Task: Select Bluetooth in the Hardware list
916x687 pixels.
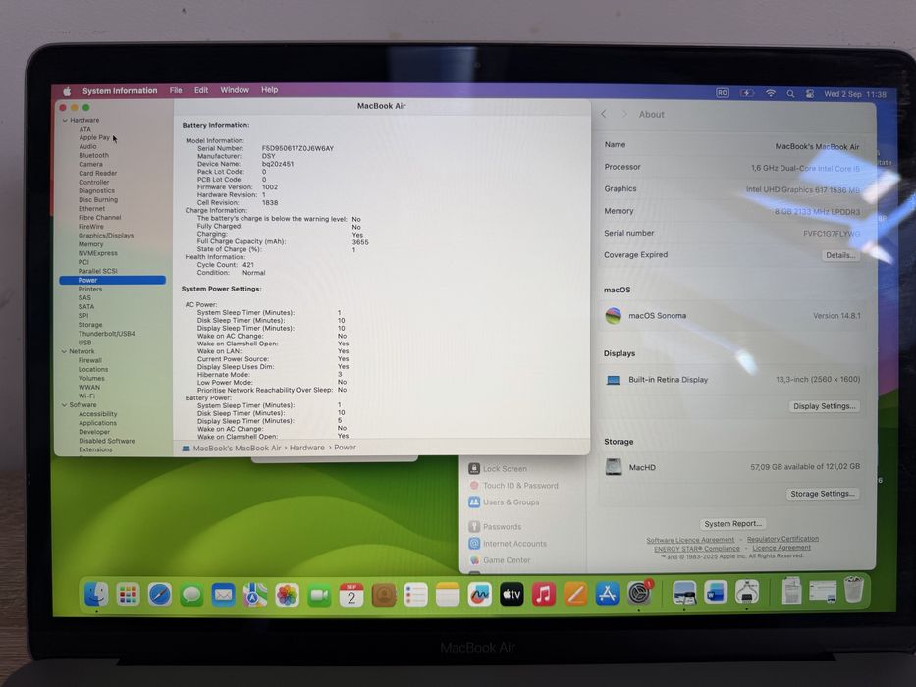Action: (93, 155)
